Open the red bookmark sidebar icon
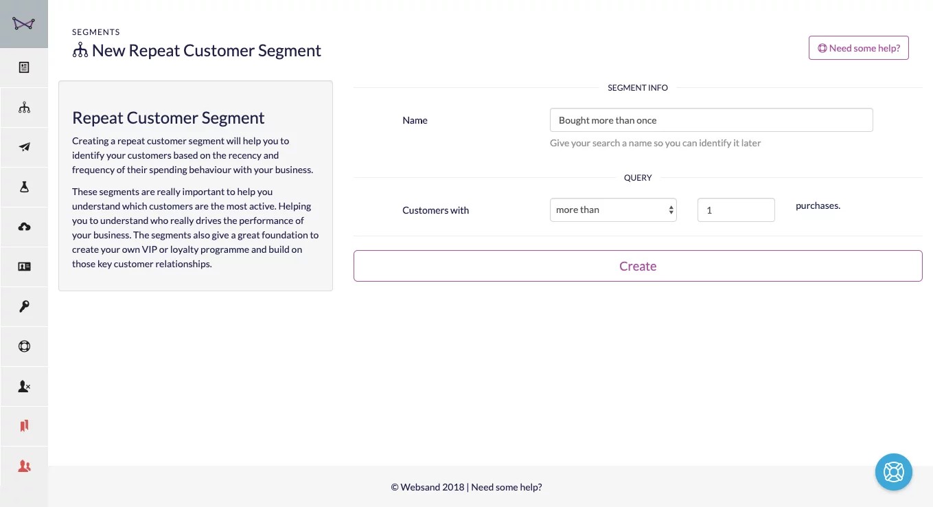The width and height of the screenshot is (933, 507). (24, 426)
